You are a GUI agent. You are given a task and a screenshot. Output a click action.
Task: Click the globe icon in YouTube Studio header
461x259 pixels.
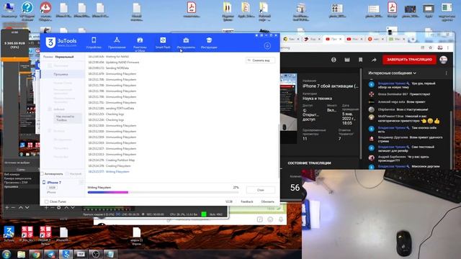click(334, 60)
